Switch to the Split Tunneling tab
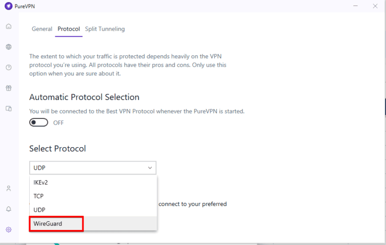The image size is (386, 245). (105, 29)
